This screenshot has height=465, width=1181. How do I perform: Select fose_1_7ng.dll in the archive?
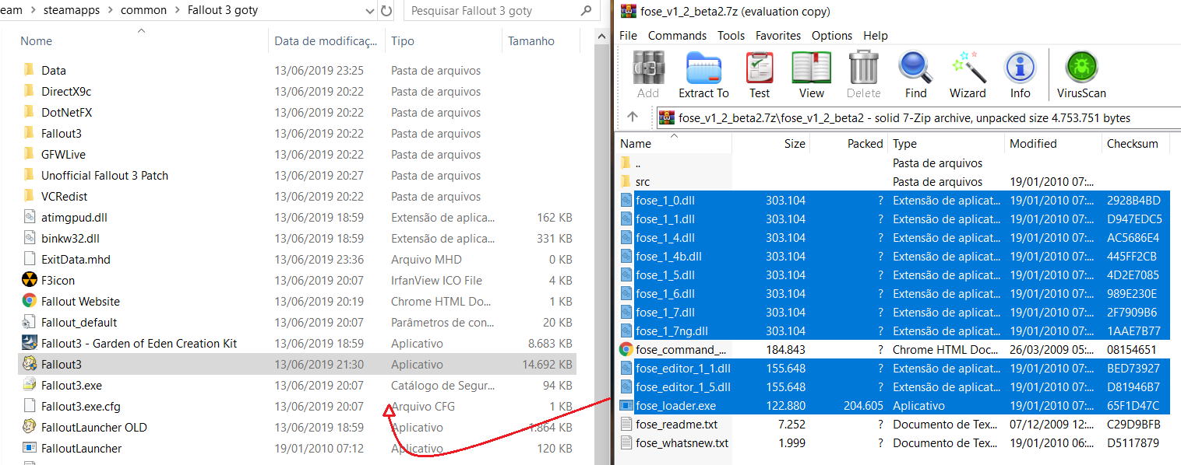click(672, 331)
